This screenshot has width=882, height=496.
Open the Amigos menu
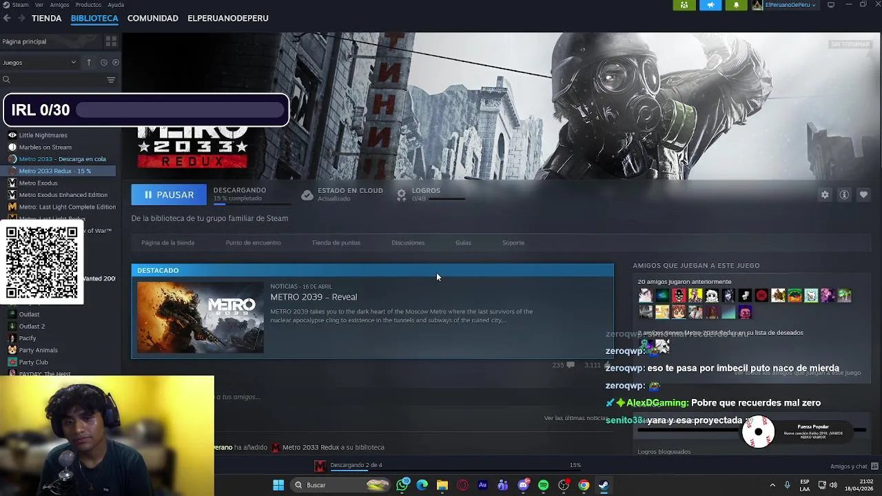(59, 5)
